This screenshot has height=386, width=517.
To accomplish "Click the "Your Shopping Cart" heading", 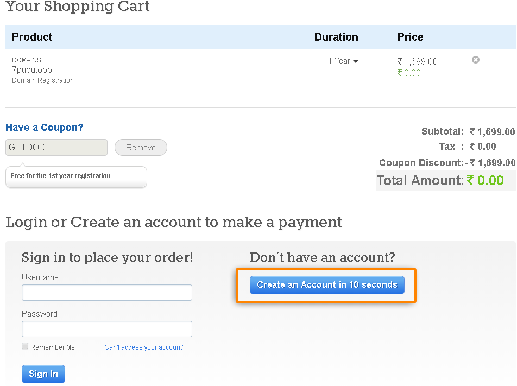I will pyautogui.click(x=78, y=7).
